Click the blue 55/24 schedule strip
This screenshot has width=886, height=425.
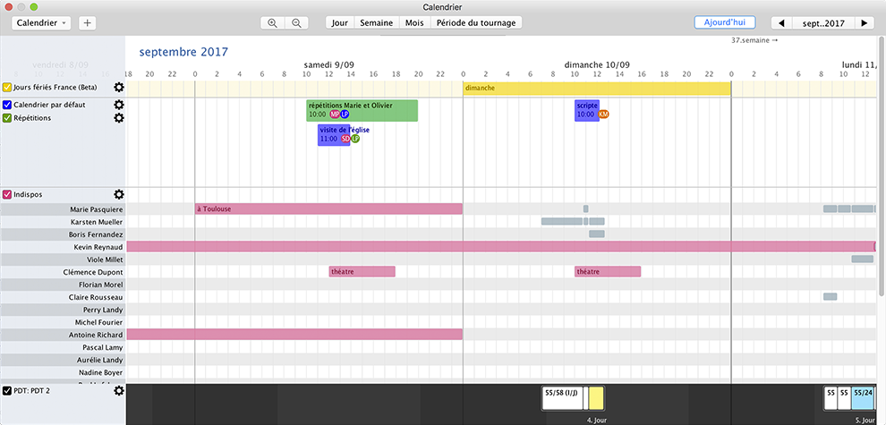pyautogui.click(x=864, y=397)
